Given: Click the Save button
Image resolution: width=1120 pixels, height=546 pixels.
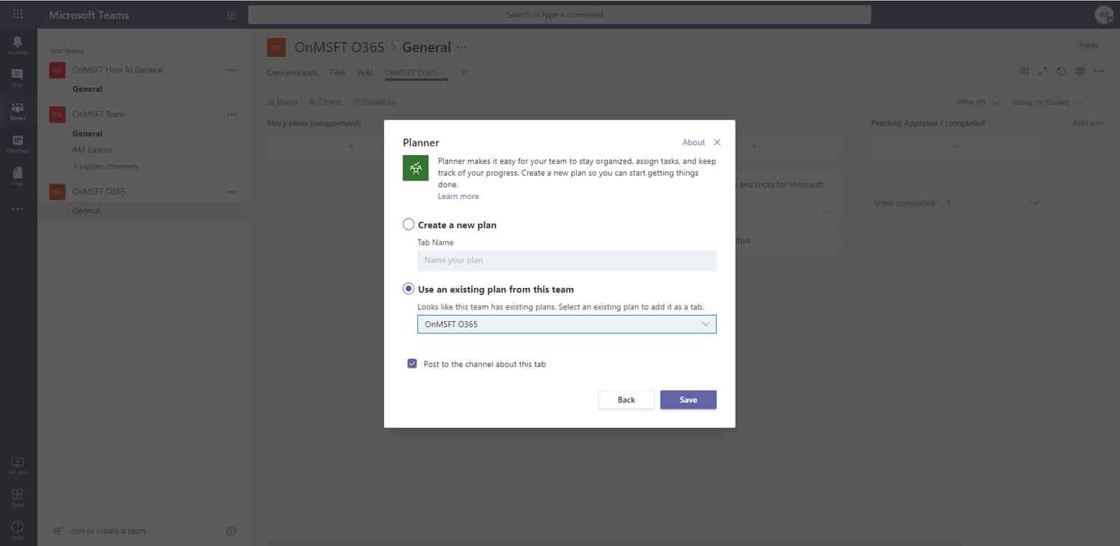Looking at the screenshot, I should [688, 400].
